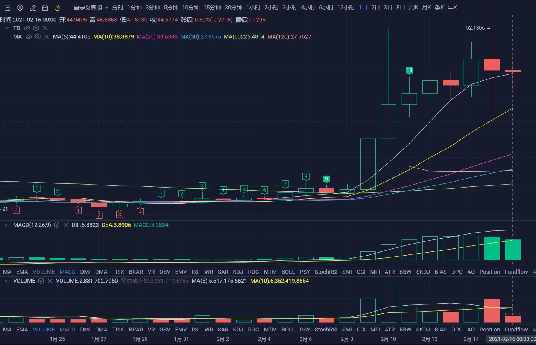The width and height of the screenshot is (536, 345).
Task: Switch to the 年K yearly timeframe
Action: pyautogui.click(x=452, y=8)
